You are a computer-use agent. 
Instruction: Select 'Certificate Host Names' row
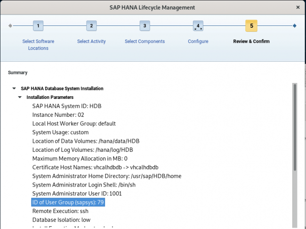click(x=95, y=167)
